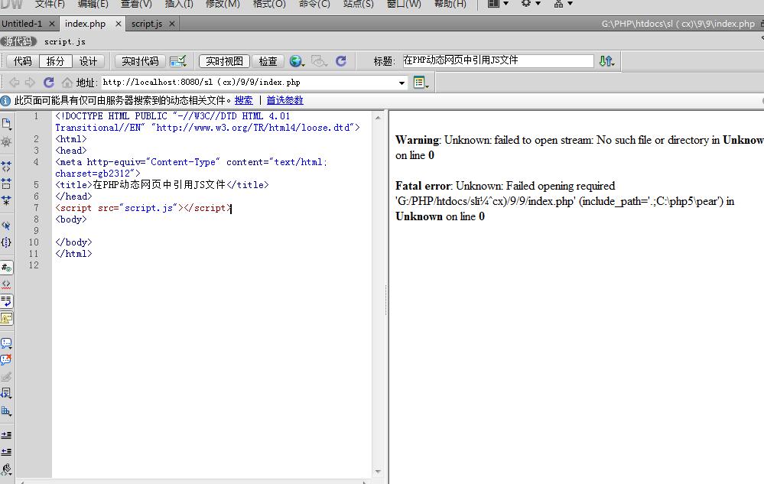Open the 窗口(W) menu

404,4
